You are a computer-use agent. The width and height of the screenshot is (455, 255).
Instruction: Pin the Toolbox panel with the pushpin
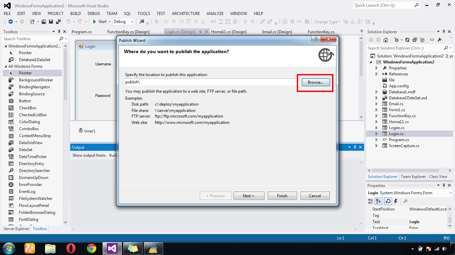59,32
